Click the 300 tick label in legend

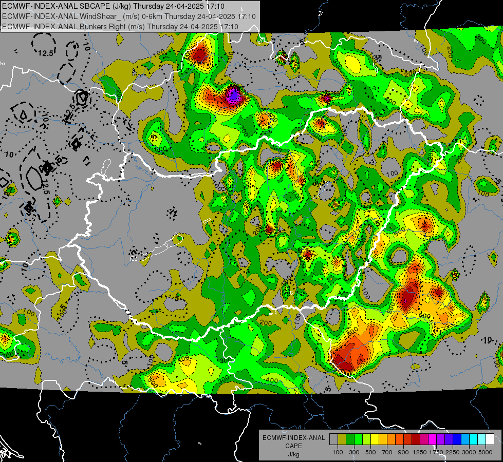pyautogui.click(x=354, y=452)
